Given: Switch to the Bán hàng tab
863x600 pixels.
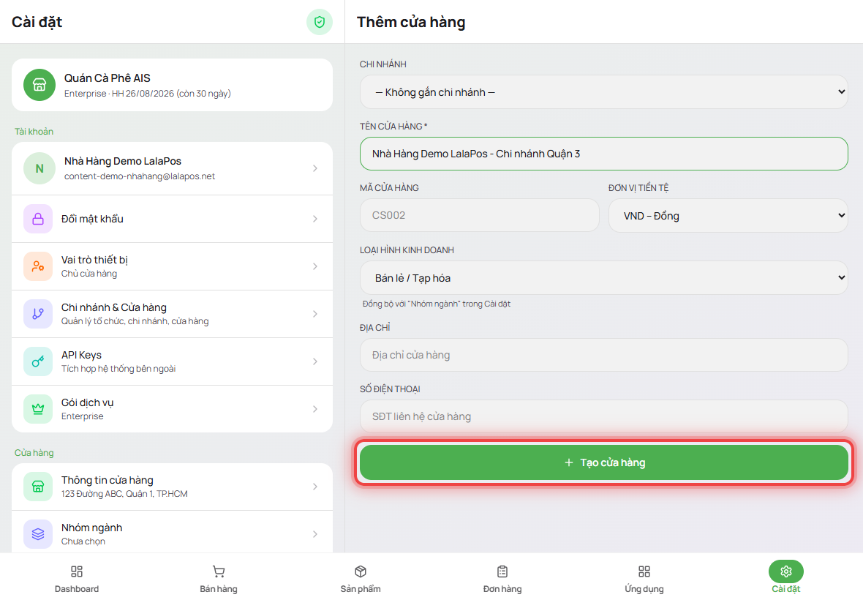Looking at the screenshot, I should pyautogui.click(x=219, y=579).
